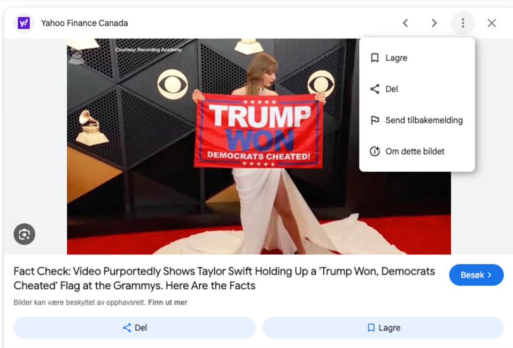Image resolution: width=513 pixels, height=348 pixels.
Task: Select Lagre in the dropdown menu
Action: [417, 58]
